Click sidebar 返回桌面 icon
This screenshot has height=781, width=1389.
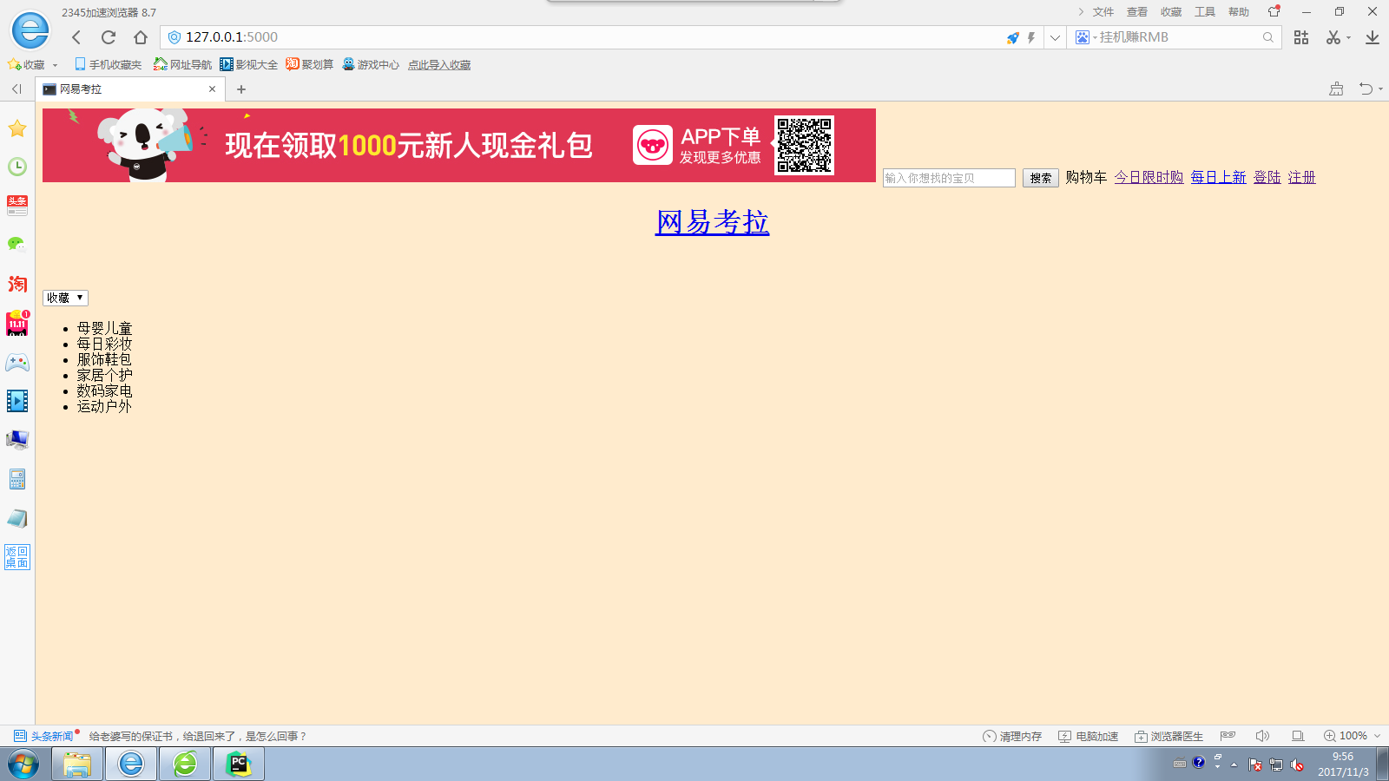(17, 557)
